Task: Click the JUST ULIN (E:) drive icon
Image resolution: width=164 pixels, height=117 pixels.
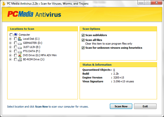Action: tap(20, 47)
